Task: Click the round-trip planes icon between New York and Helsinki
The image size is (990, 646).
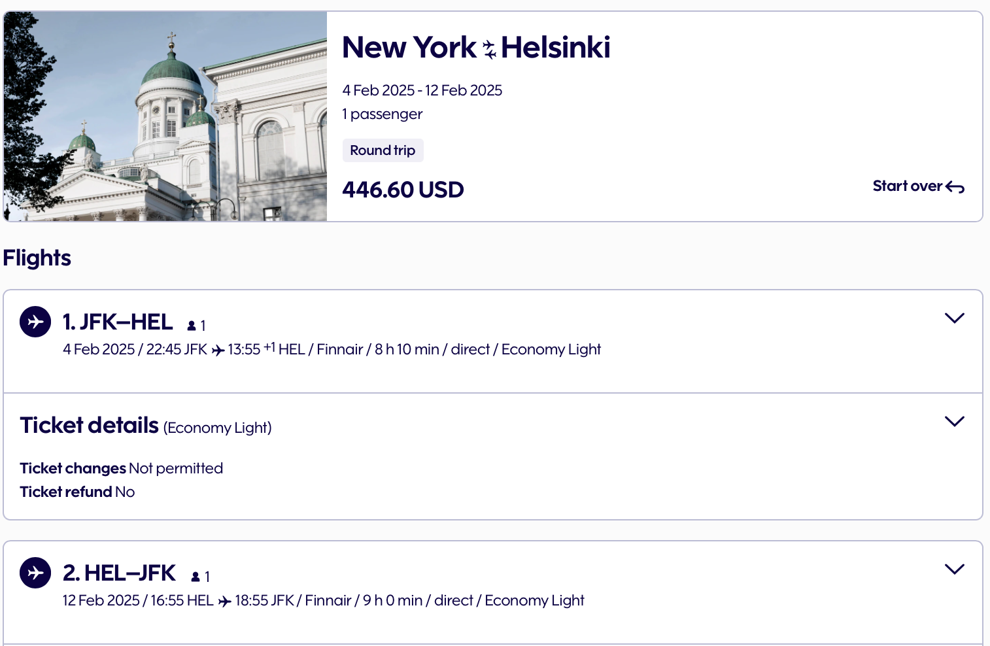Action: pyautogui.click(x=489, y=49)
